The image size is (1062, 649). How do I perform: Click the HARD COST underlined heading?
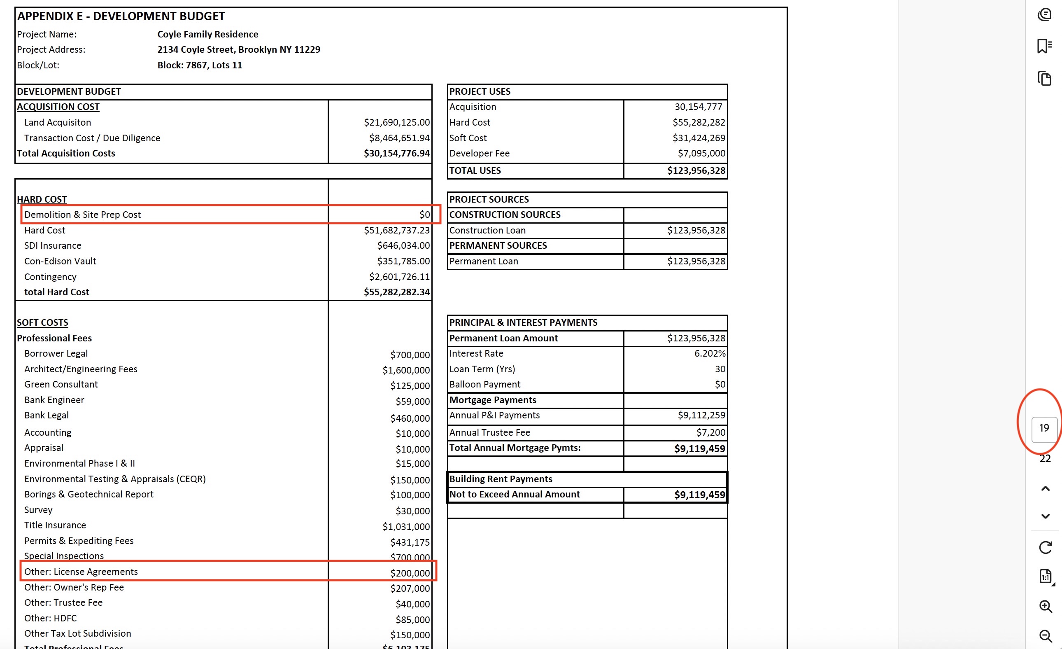(x=42, y=199)
